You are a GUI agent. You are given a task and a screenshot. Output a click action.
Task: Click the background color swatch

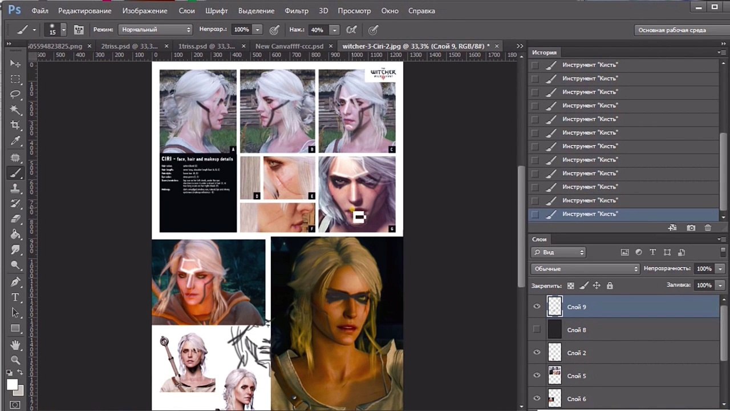19,391
